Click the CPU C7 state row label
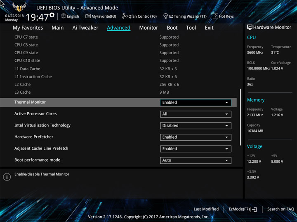The height and width of the screenshot is (222, 297). click(26, 37)
